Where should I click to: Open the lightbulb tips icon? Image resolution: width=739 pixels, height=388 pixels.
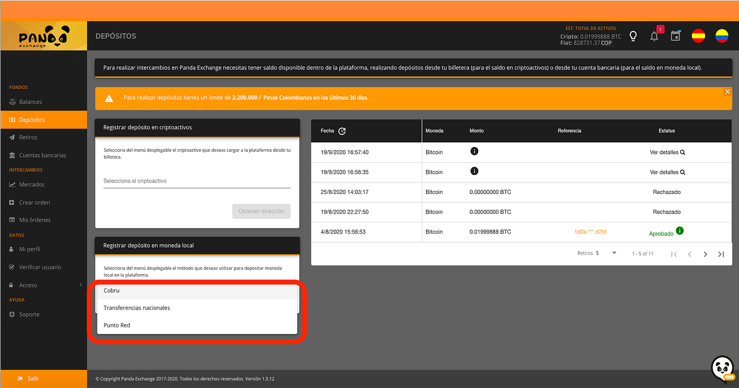point(633,36)
